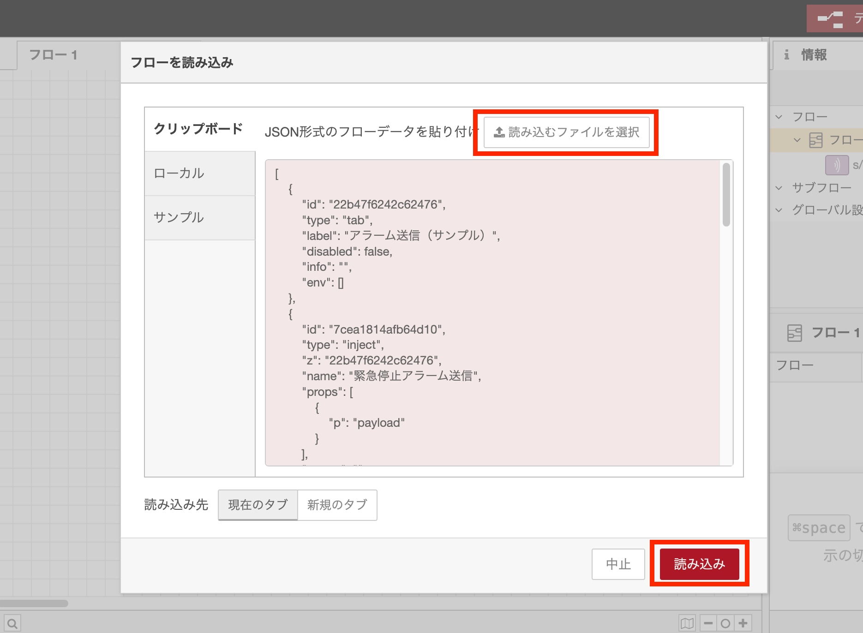Collapse the フロー section chevron in sidebar
The image size is (863, 633).
coord(779,117)
